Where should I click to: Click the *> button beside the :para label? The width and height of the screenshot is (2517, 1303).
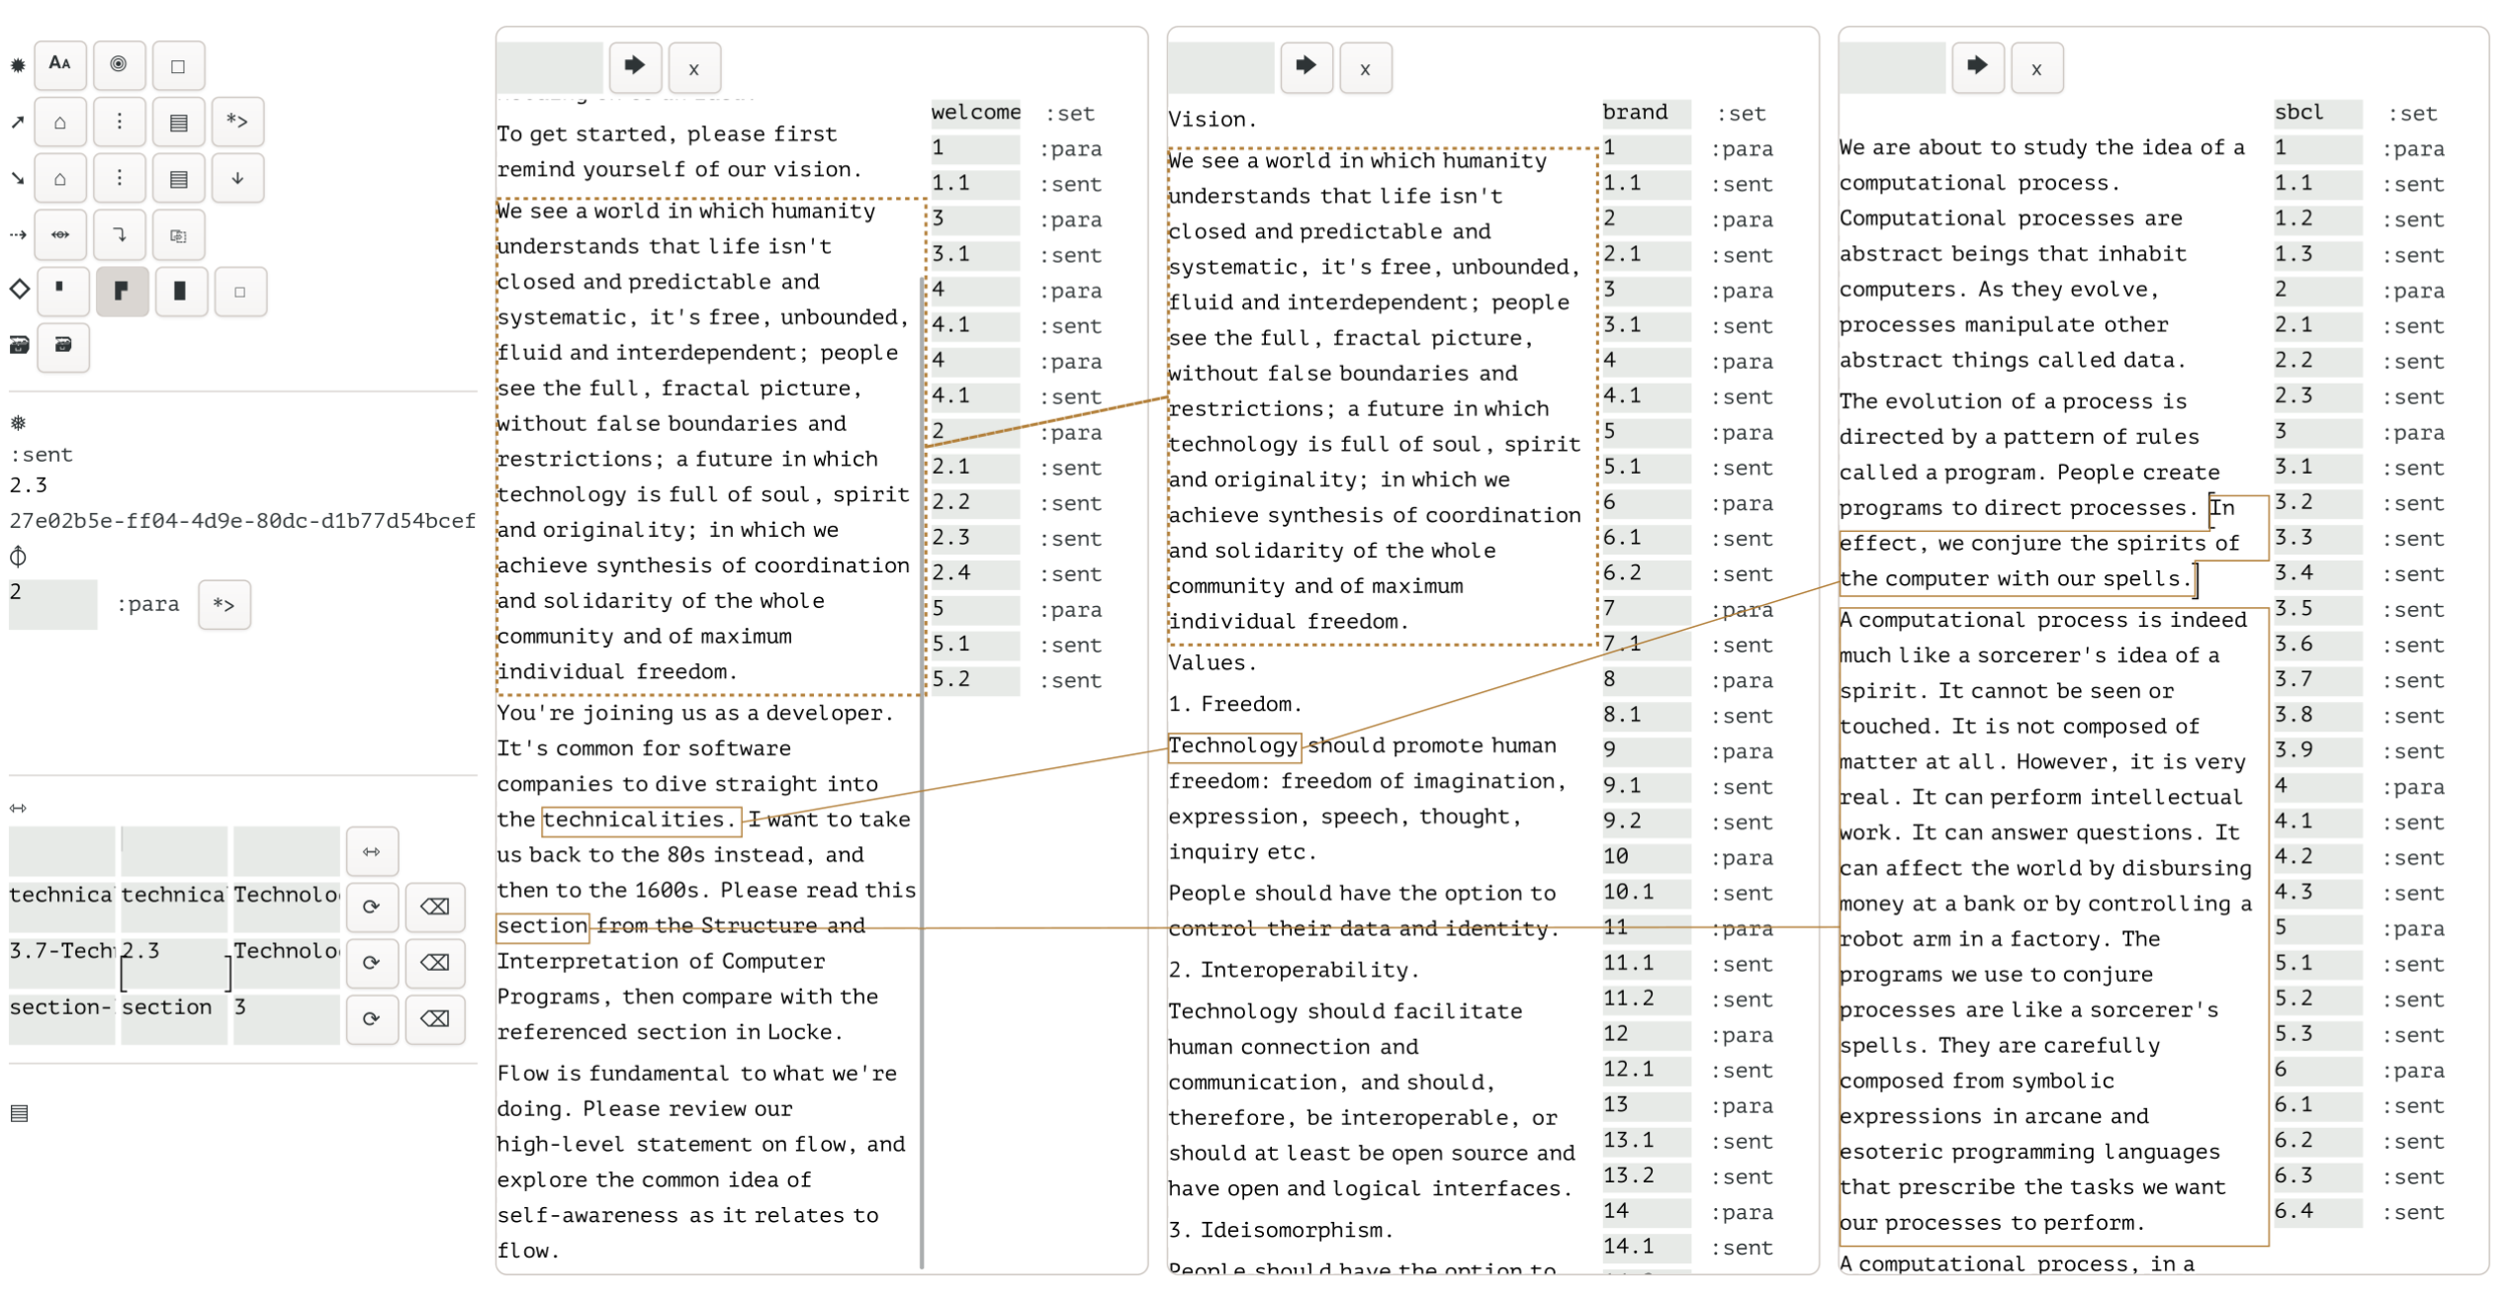[225, 606]
